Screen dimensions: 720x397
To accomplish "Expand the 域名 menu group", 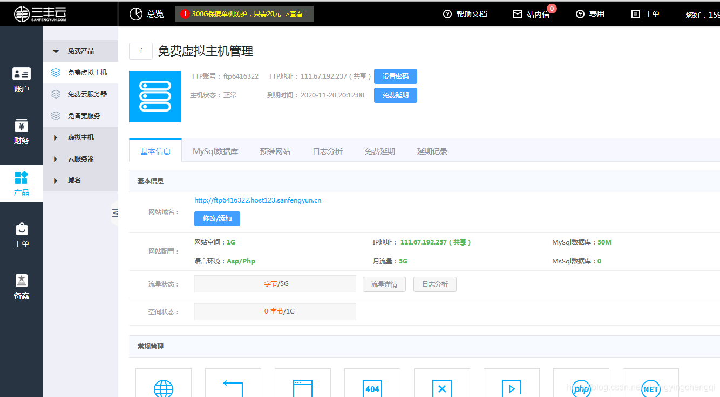I will [80, 180].
